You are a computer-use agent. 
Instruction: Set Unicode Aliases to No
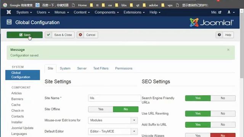[x=223, y=135]
